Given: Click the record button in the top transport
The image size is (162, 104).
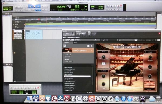Looking at the screenshot, I should tap(118, 6).
